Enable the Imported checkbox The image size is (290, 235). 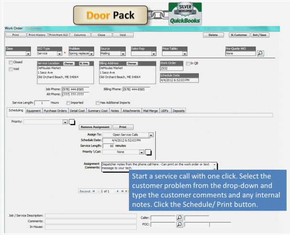[68, 103]
